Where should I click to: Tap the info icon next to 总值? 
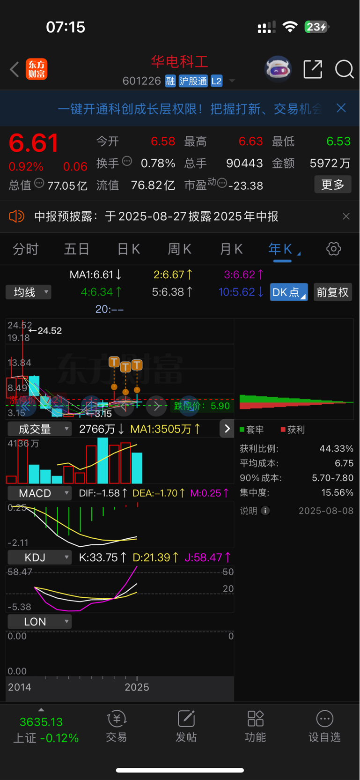tap(39, 184)
